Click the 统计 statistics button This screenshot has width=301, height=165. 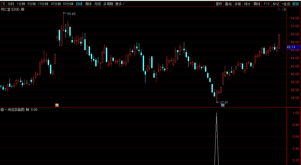point(247,4)
